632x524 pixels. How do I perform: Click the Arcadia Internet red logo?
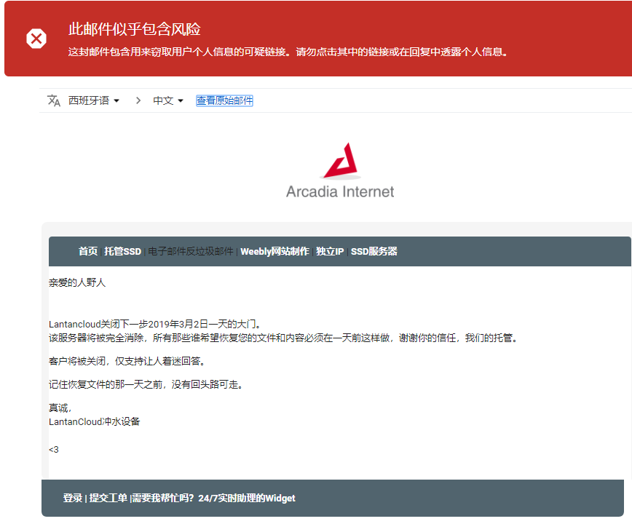pyautogui.click(x=341, y=161)
